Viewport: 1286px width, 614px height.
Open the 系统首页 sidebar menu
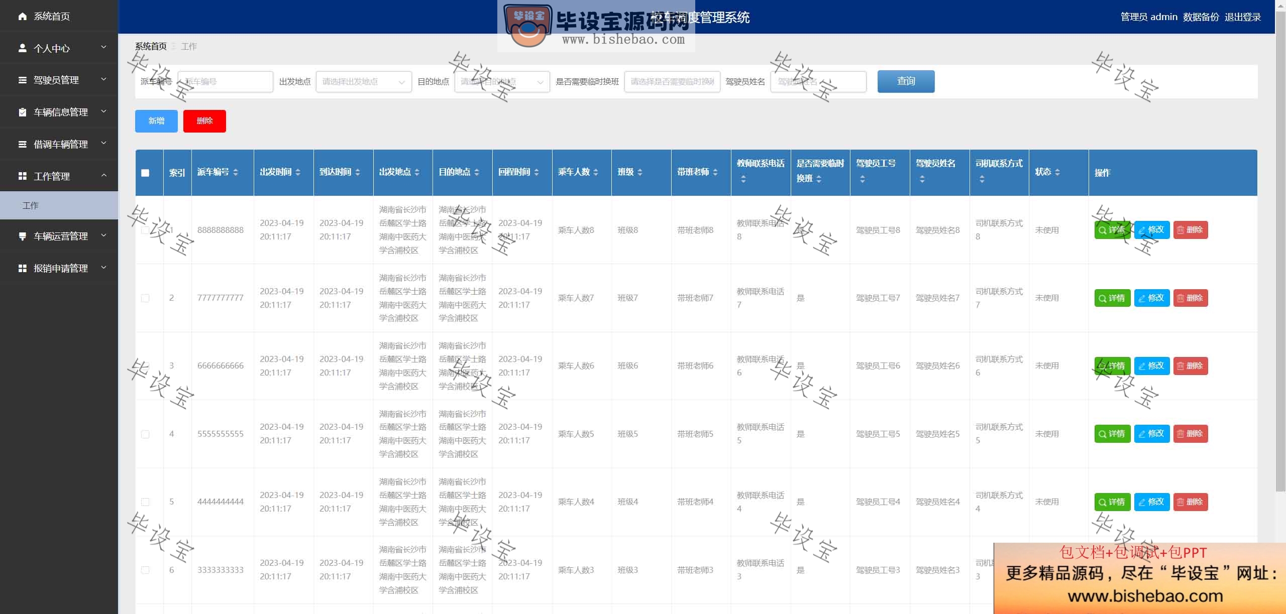point(59,16)
